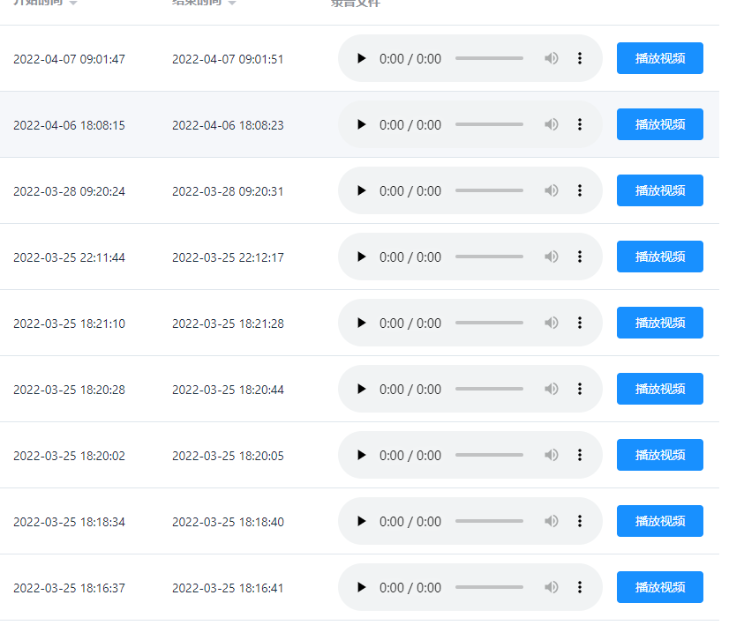Play audio for the 2022-04-06 18:08:15 row
Screen dimensions: 744x625
(x=362, y=124)
